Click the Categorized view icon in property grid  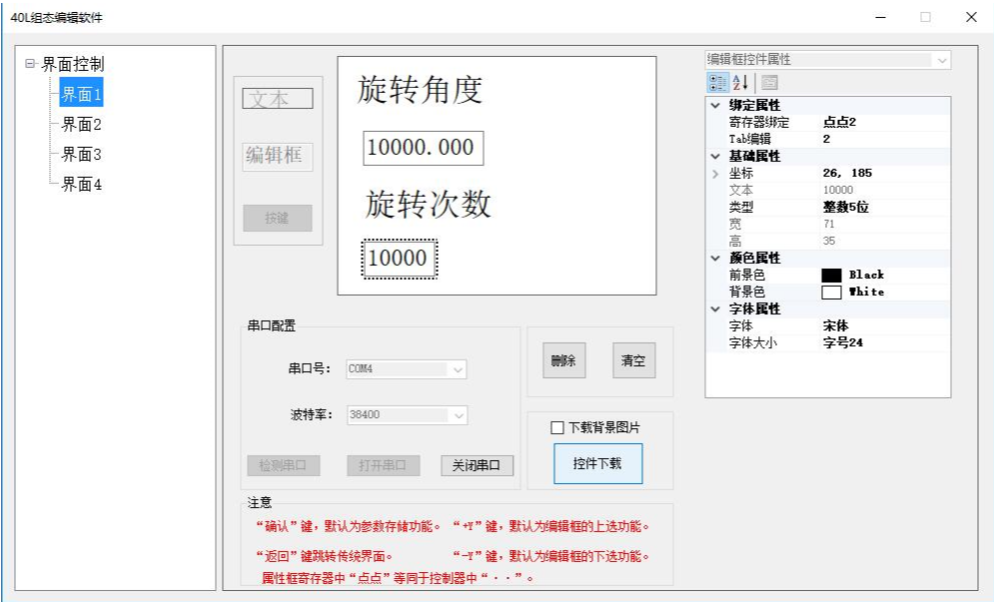pos(716,83)
